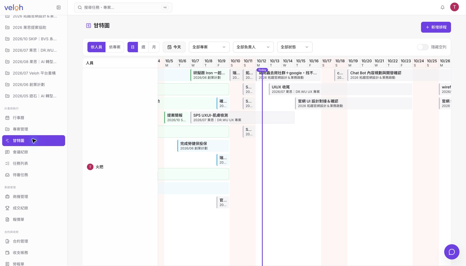Select the 甘特圖 sidebar item
The width and height of the screenshot is (466, 266).
(34, 141)
